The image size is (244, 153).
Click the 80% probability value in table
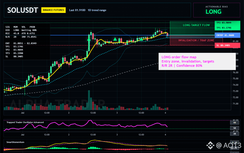34,30
